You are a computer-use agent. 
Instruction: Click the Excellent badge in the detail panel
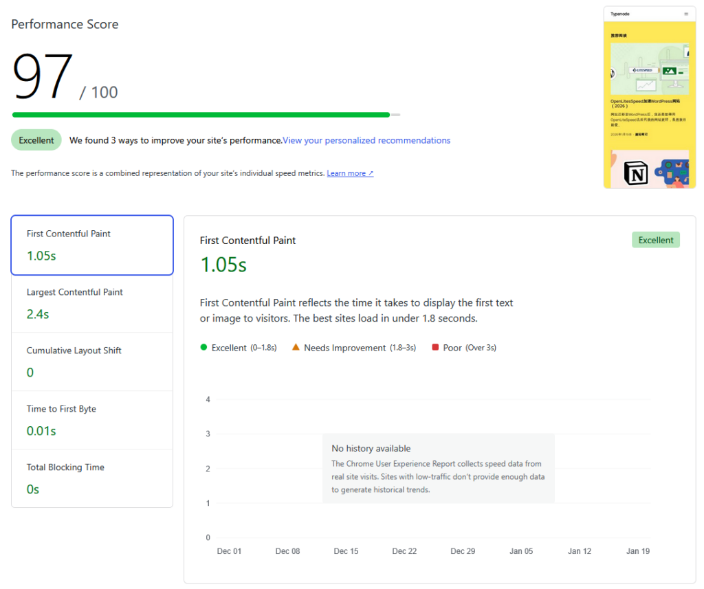click(655, 240)
